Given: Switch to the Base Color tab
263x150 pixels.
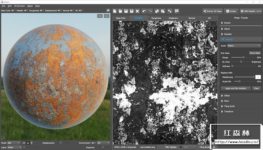Looking at the screenshot, I should pos(121,18).
